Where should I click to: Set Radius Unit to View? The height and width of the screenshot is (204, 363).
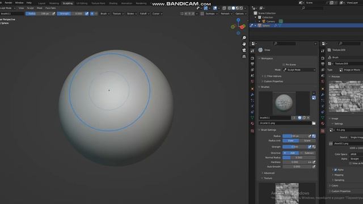point(290,141)
